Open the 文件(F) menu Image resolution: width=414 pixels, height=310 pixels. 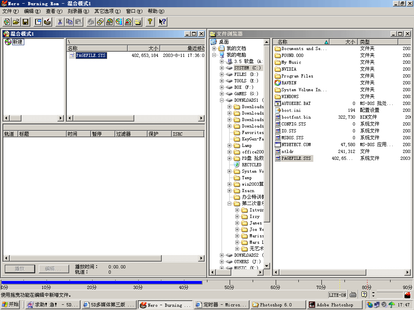tap(11, 11)
